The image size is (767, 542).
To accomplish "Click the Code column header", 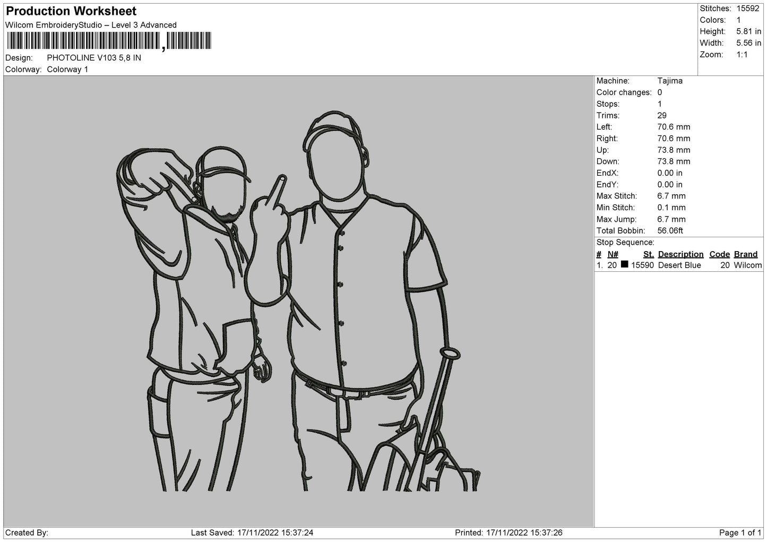I will (x=720, y=254).
